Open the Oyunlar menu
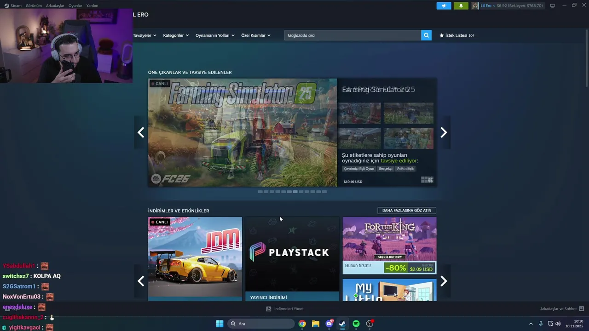 (75, 6)
